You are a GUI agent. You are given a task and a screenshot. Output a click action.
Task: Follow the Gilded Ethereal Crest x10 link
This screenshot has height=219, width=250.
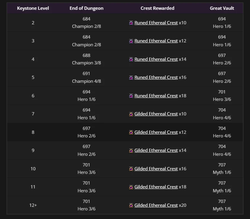point(156,114)
